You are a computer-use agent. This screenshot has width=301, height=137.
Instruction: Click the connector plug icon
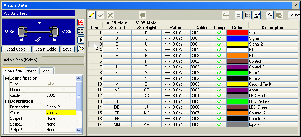143,15
